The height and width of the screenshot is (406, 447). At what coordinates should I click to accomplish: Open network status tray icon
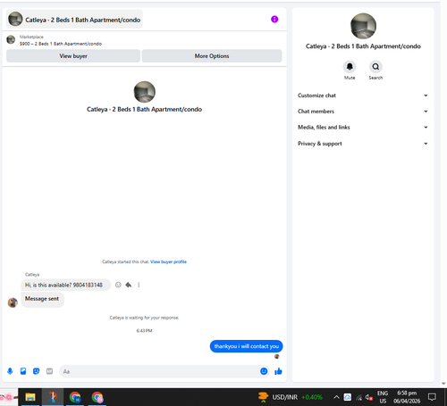coord(358,397)
